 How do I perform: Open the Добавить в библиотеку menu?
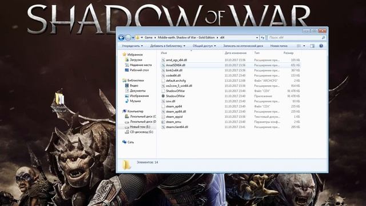click(x=168, y=46)
